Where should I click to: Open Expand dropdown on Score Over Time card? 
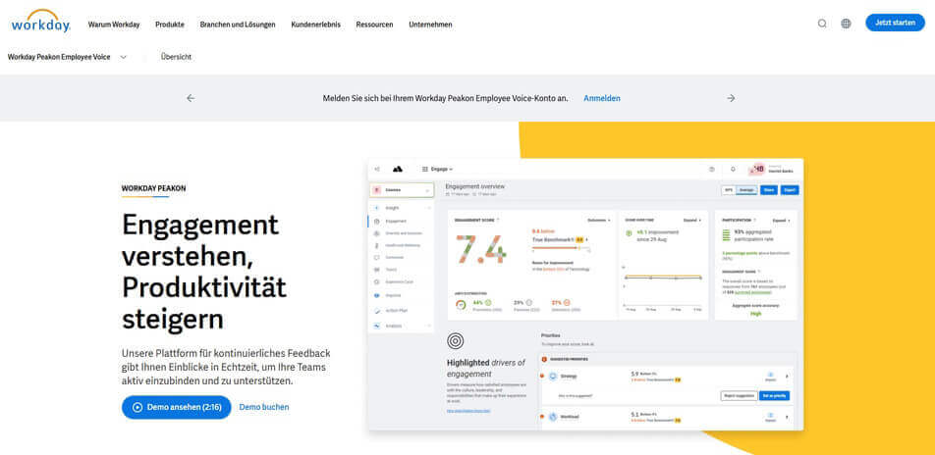point(691,221)
